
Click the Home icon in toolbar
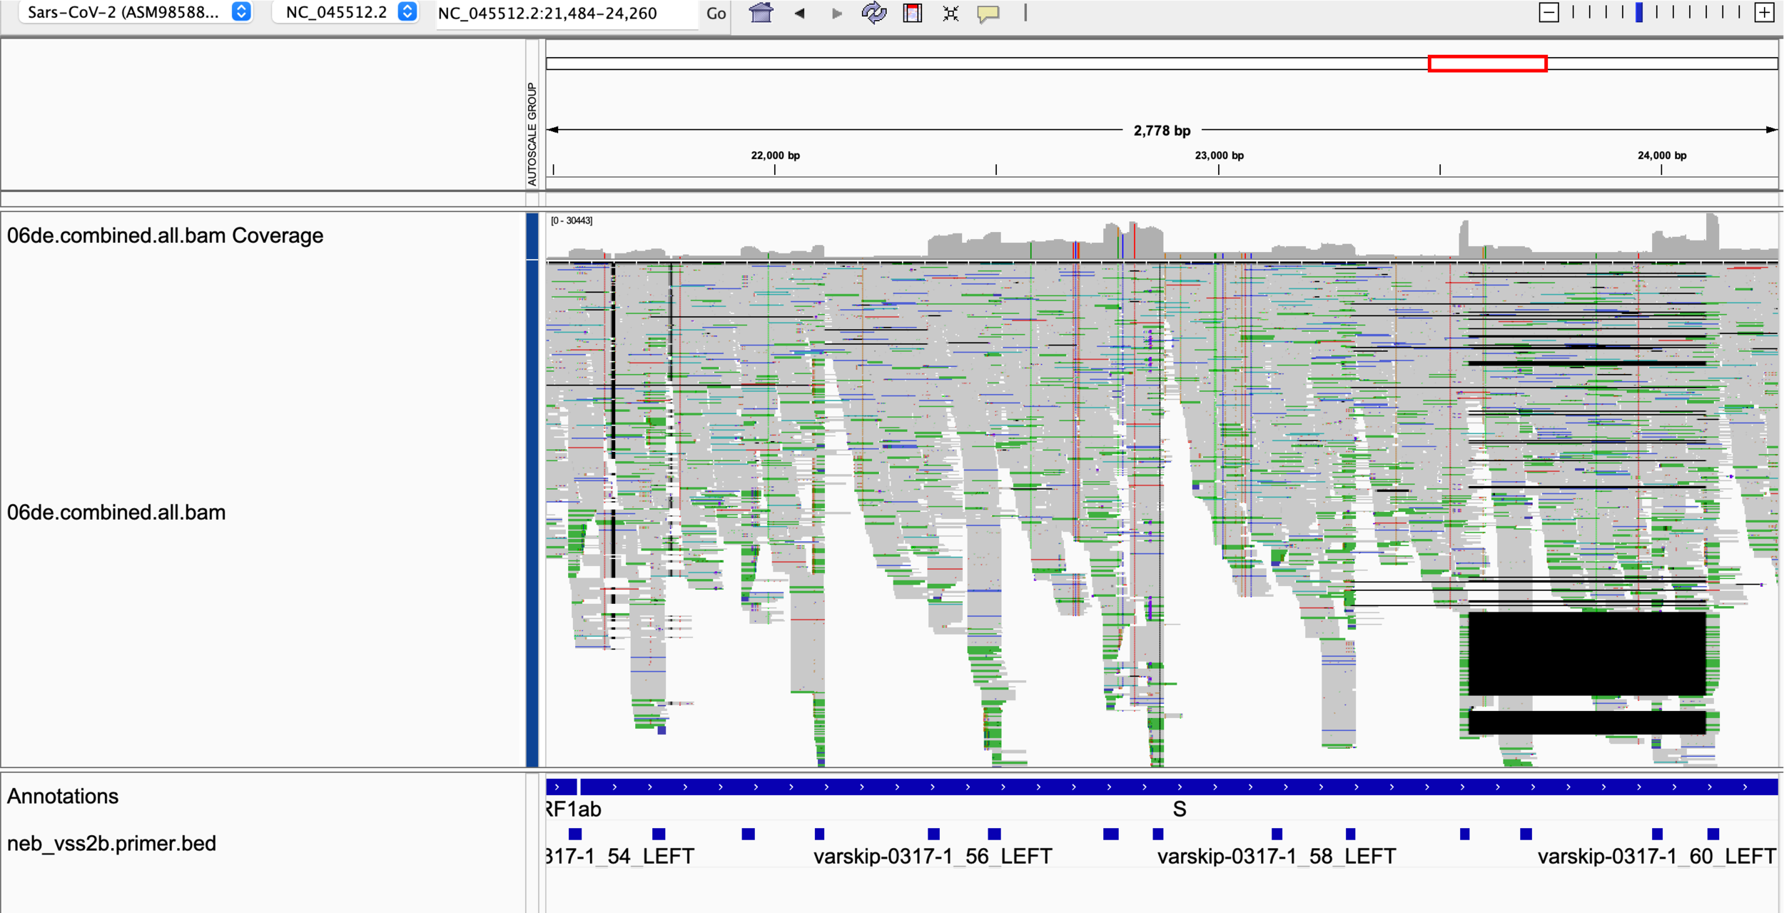[761, 13]
